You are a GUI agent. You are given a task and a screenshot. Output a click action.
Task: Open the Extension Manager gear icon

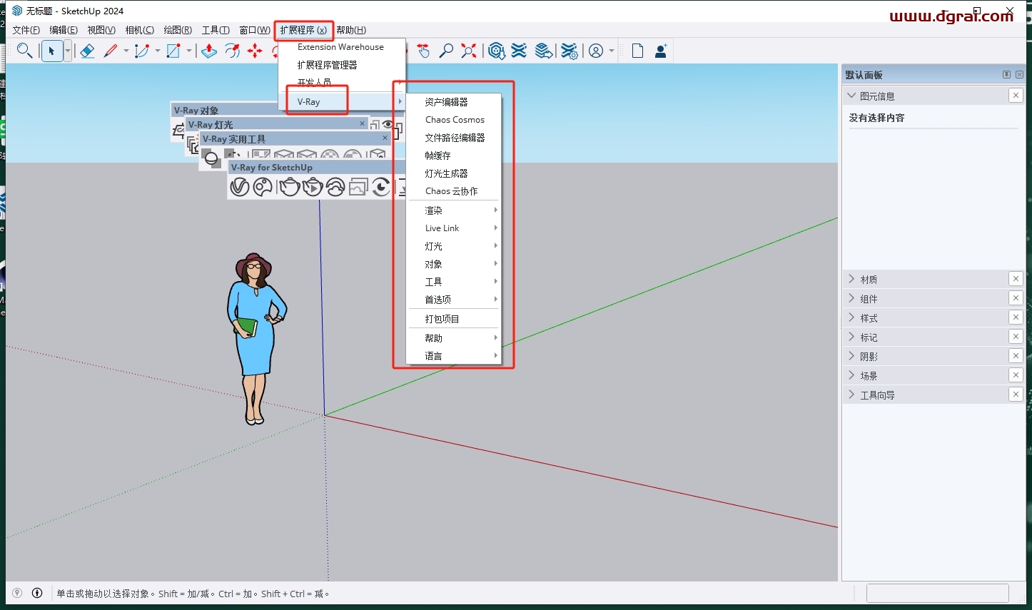click(x=569, y=51)
